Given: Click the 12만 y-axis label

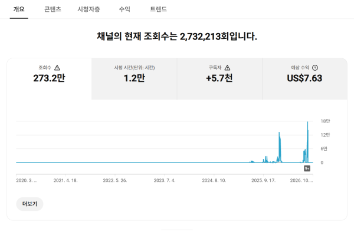Looking at the screenshot, I should coord(325,135).
